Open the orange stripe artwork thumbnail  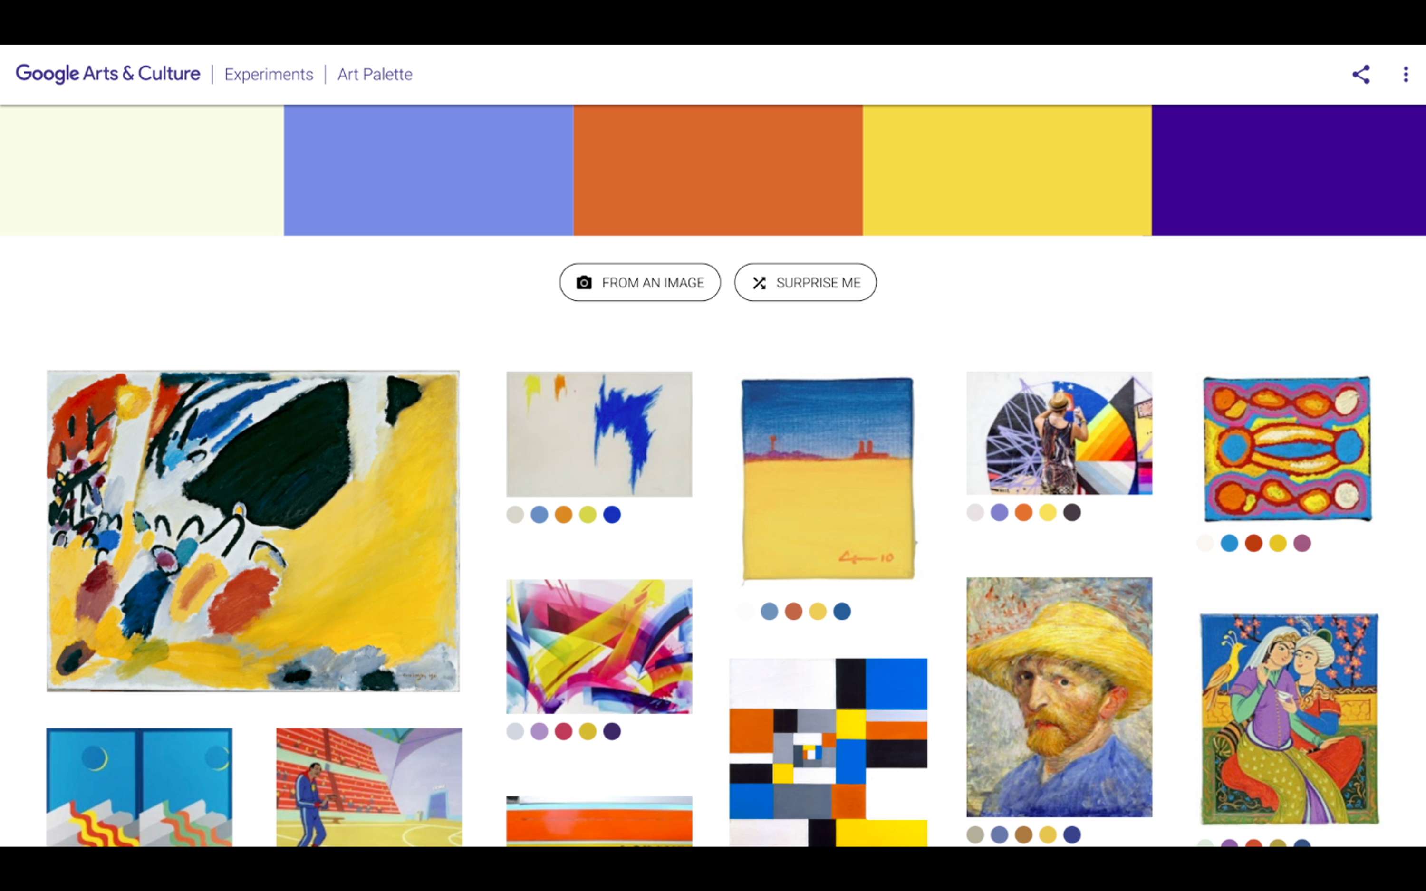point(599,822)
